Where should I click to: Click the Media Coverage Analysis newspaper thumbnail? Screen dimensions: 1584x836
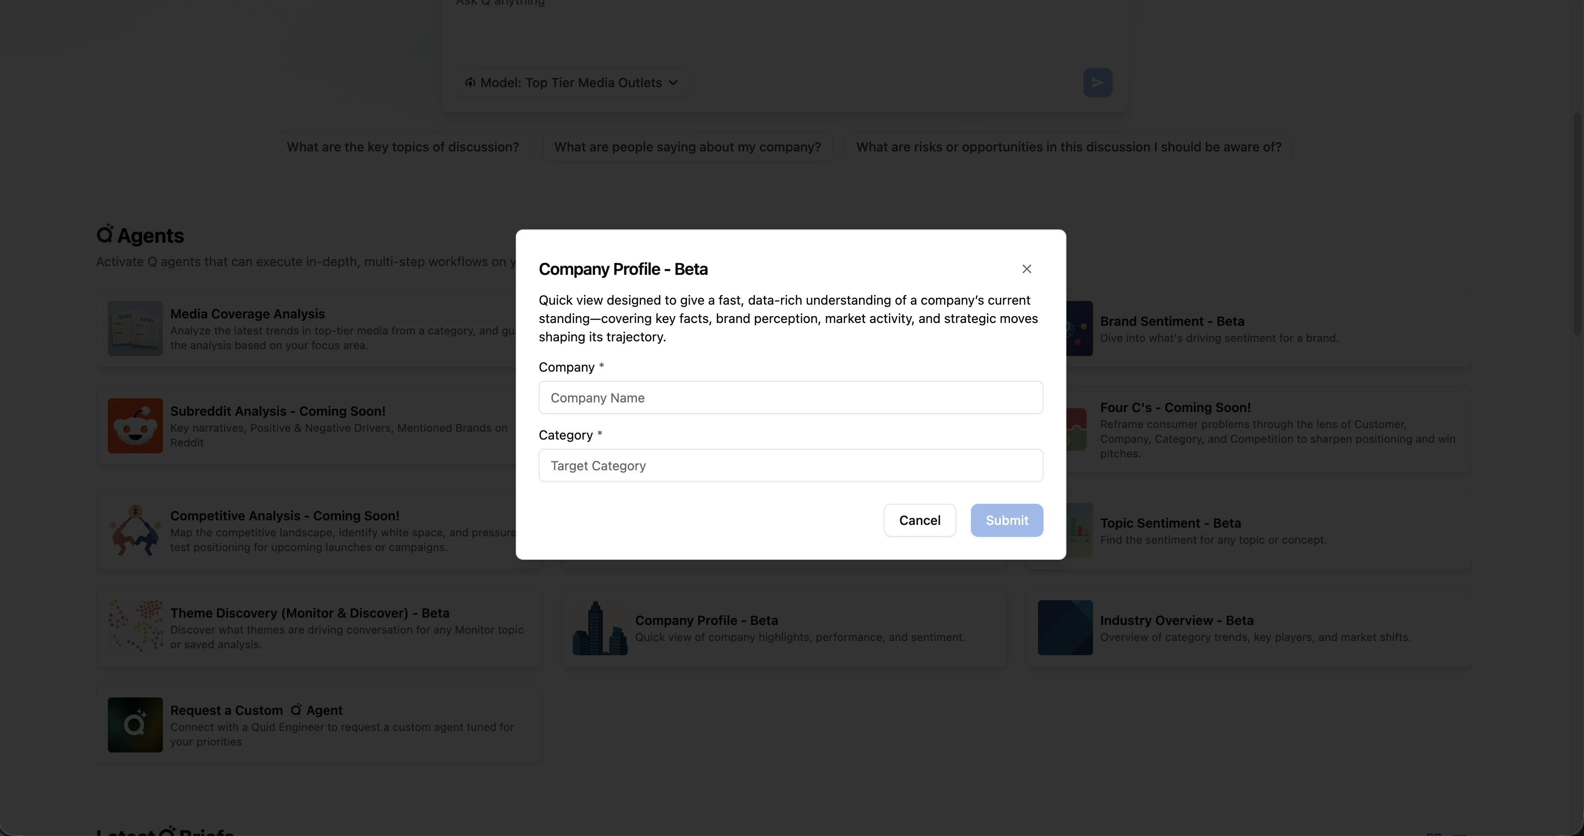(135, 328)
